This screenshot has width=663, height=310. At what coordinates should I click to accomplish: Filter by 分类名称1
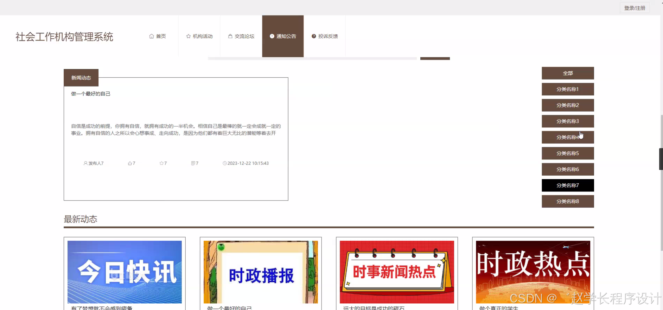568,89
